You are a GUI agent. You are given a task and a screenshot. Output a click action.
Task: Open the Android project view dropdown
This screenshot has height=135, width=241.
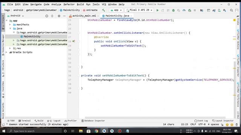[15, 16]
